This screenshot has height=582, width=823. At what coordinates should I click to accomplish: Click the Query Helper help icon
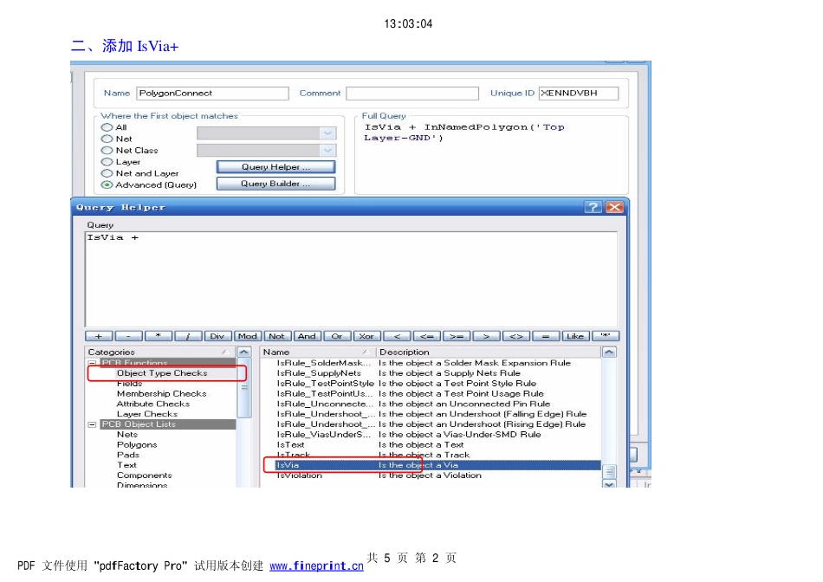pyautogui.click(x=593, y=207)
